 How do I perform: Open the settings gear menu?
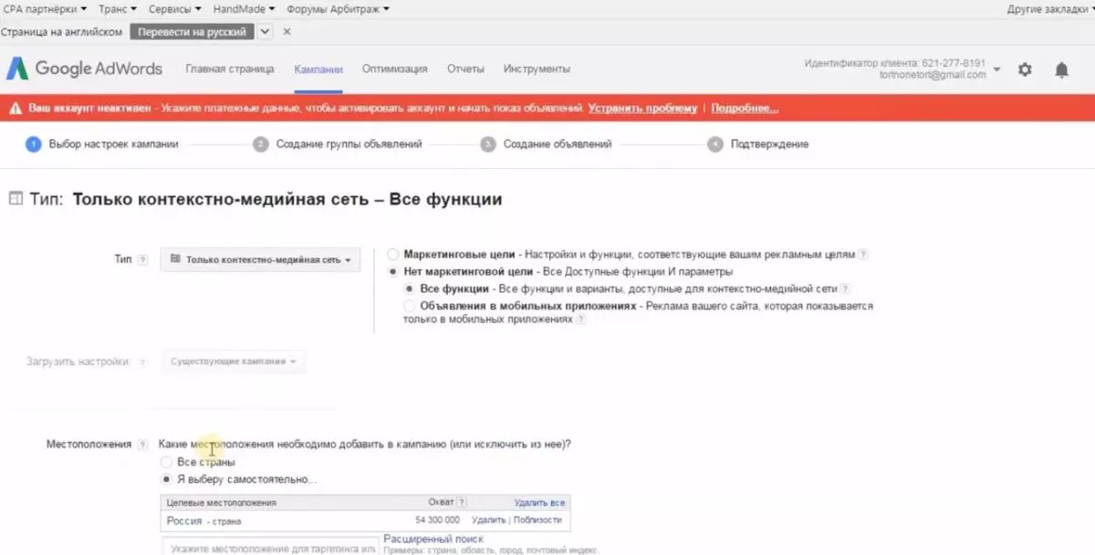1025,69
